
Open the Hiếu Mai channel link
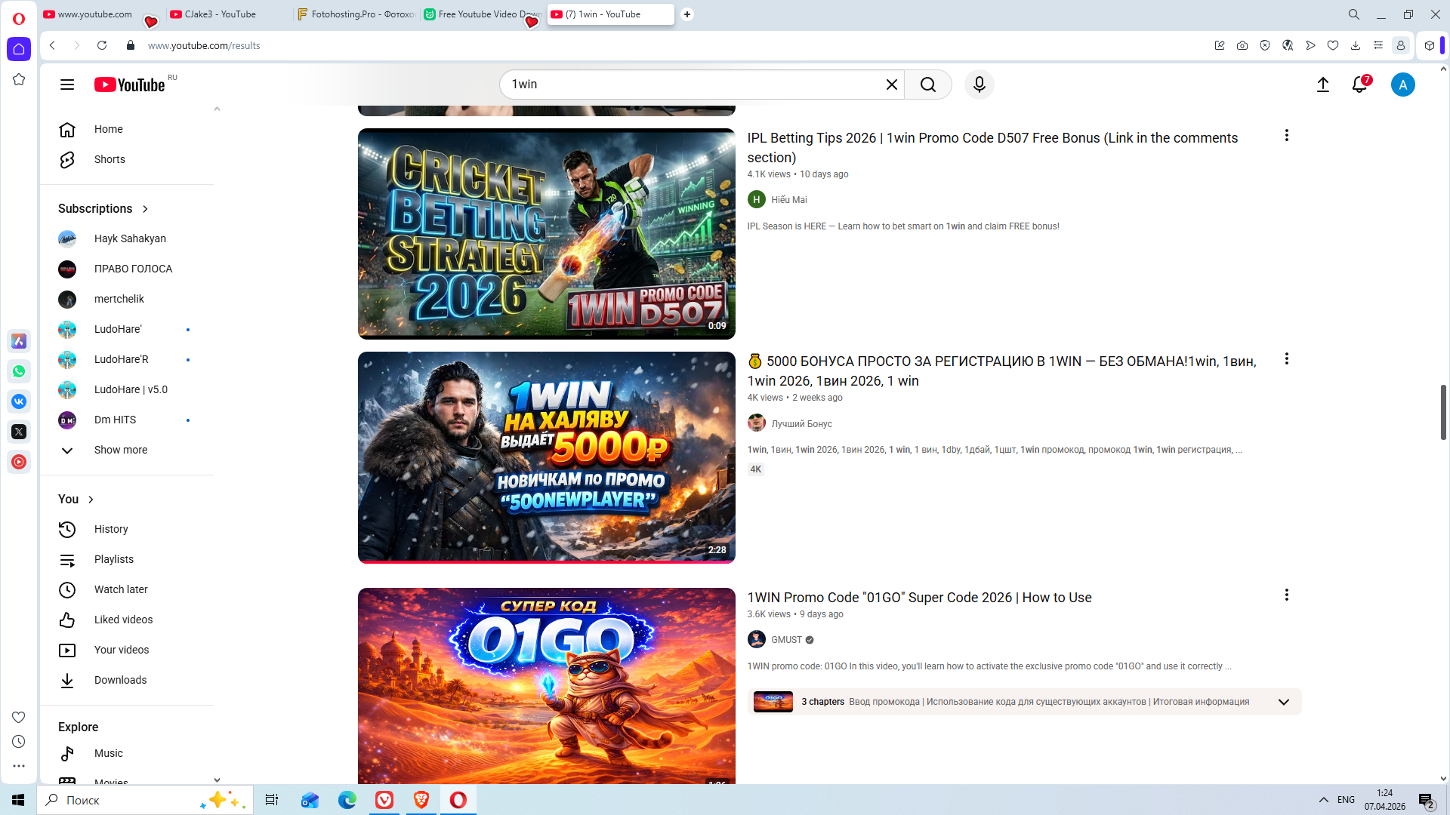(x=788, y=200)
